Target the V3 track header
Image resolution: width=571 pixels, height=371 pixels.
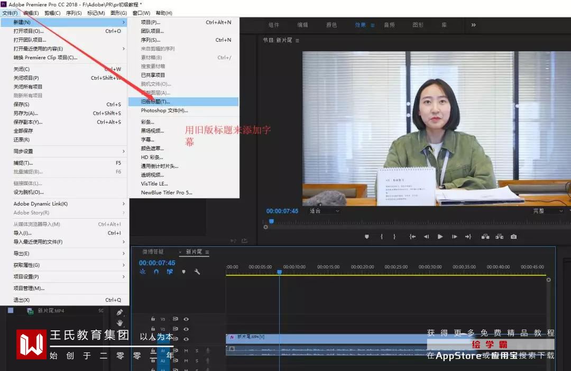point(163,319)
